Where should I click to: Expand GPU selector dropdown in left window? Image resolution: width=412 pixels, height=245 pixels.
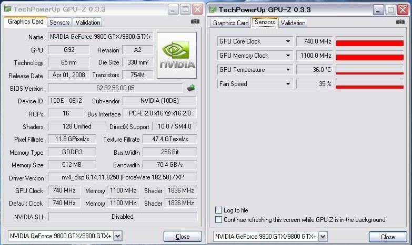(118, 236)
